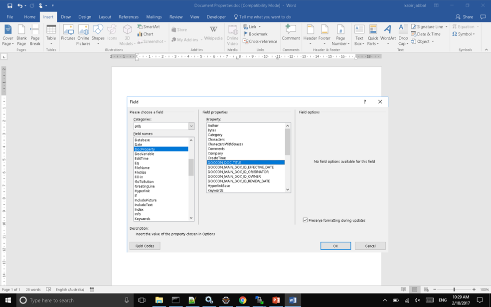Open the Link dropdown arrow
Screen dimensions: 491x307
pos(260,27)
